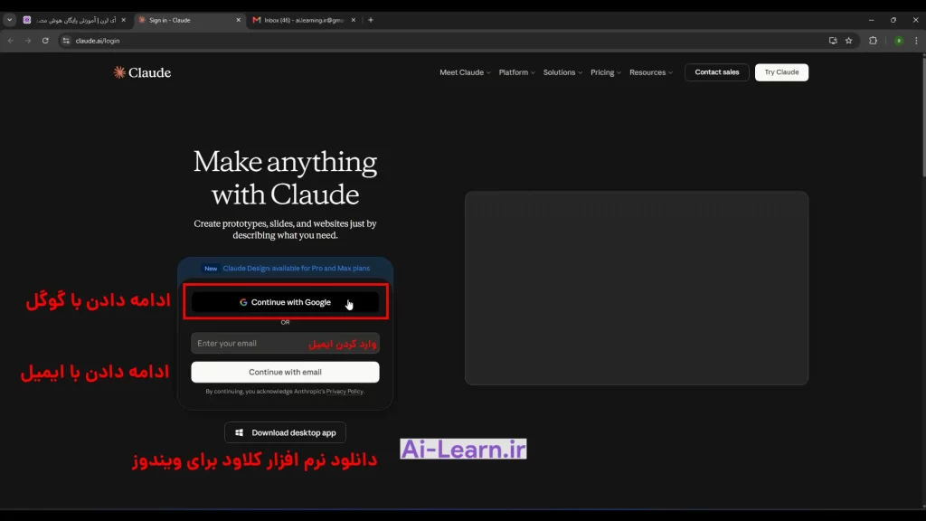Viewport: 926px width, 521px height.
Task: Open the Chrome three-dot menu
Action: point(916,41)
